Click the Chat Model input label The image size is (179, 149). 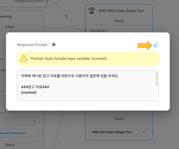tap(97, 31)
